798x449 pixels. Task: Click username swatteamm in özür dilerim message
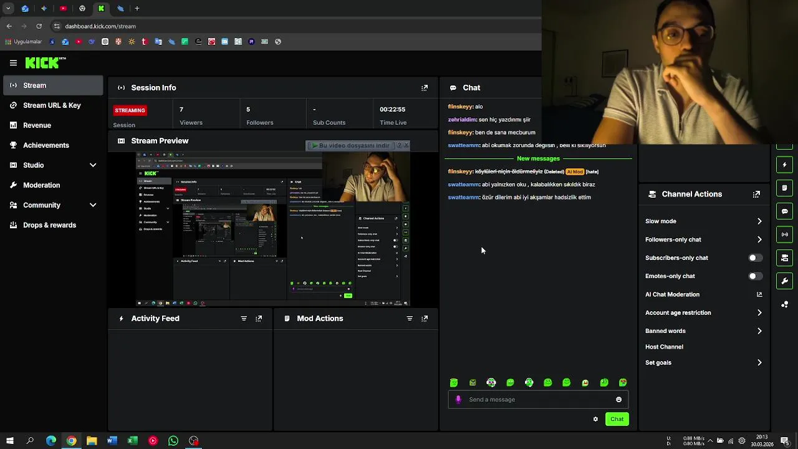(463, 198)
